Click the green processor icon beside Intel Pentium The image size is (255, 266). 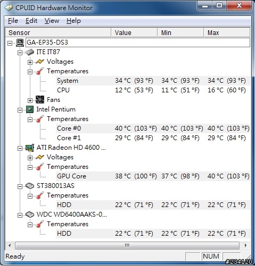coord(30,109)
